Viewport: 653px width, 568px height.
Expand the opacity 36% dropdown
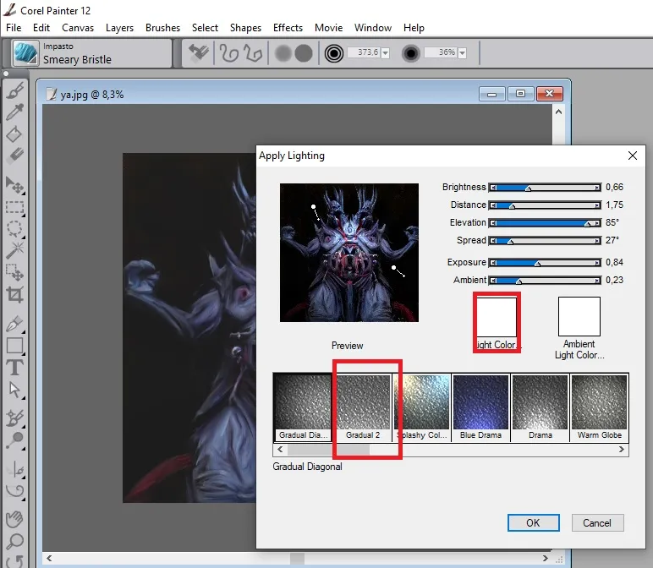click(462, 53)
